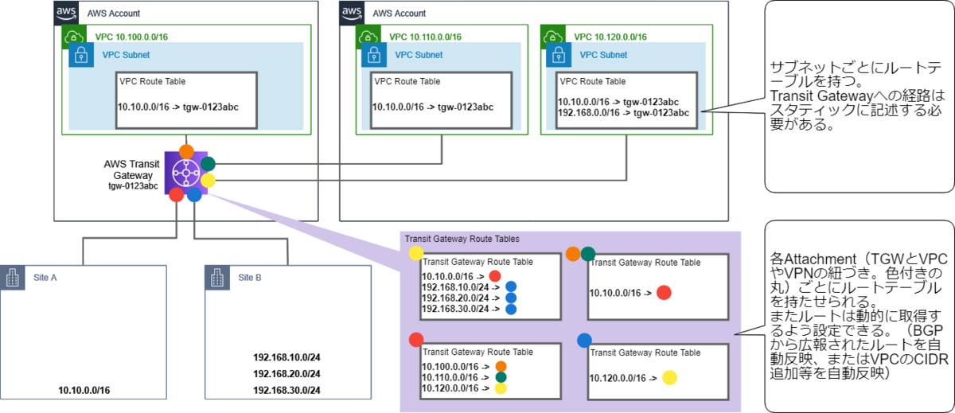Click the red dot in the yellow-marked route table
This screenshot has width=955, height=413.
click(495, 276)
